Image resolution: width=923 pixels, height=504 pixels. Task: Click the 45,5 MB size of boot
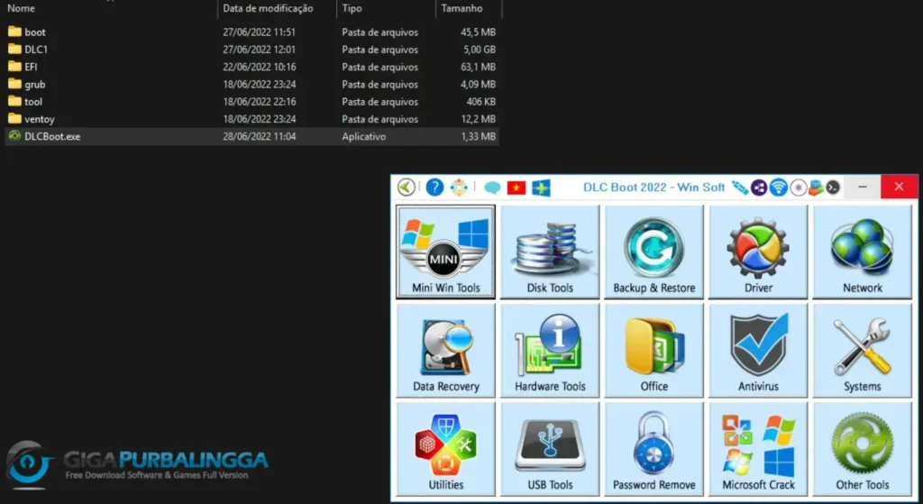[478, 32]
